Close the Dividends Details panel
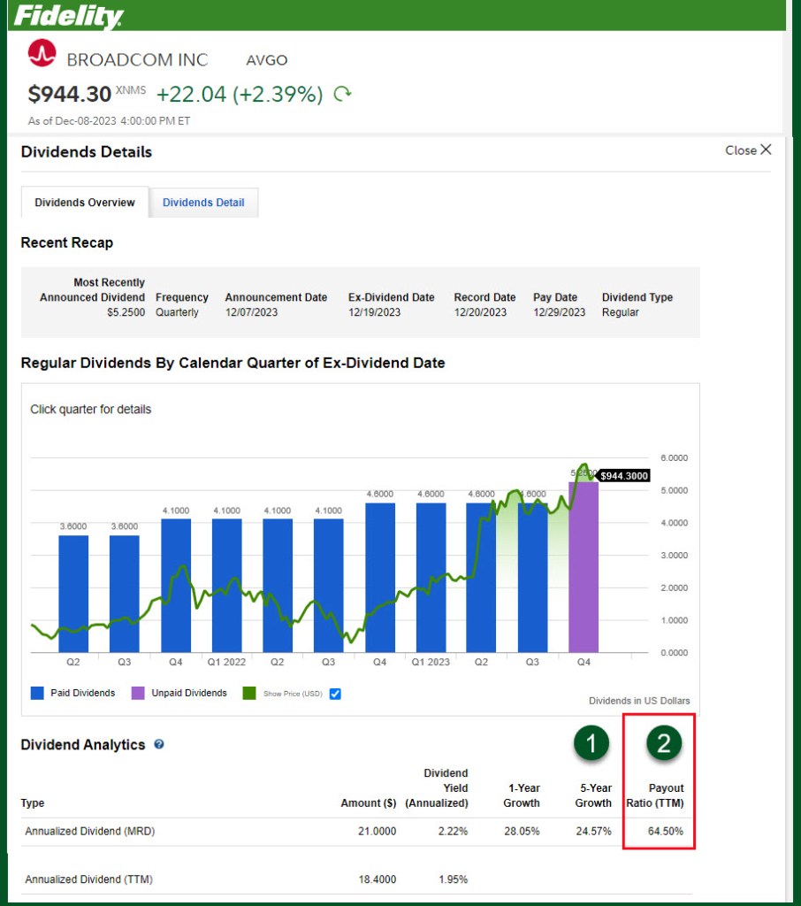The height and width of the screenshot is (906, 801). [x=748, y=150]
